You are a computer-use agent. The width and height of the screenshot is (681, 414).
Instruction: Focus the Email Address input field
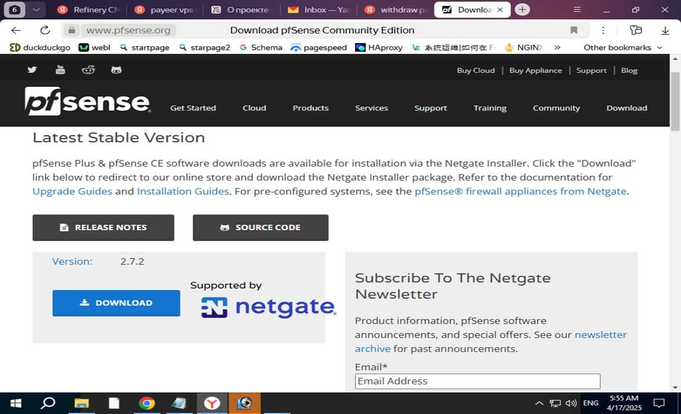tap(477, 381)
